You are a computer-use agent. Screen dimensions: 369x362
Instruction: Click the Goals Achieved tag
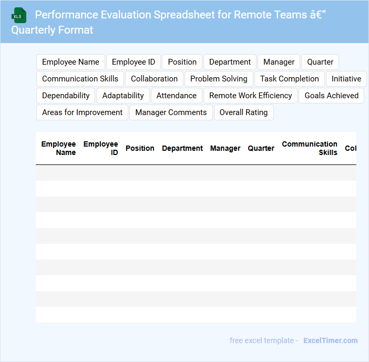(331, 96)
